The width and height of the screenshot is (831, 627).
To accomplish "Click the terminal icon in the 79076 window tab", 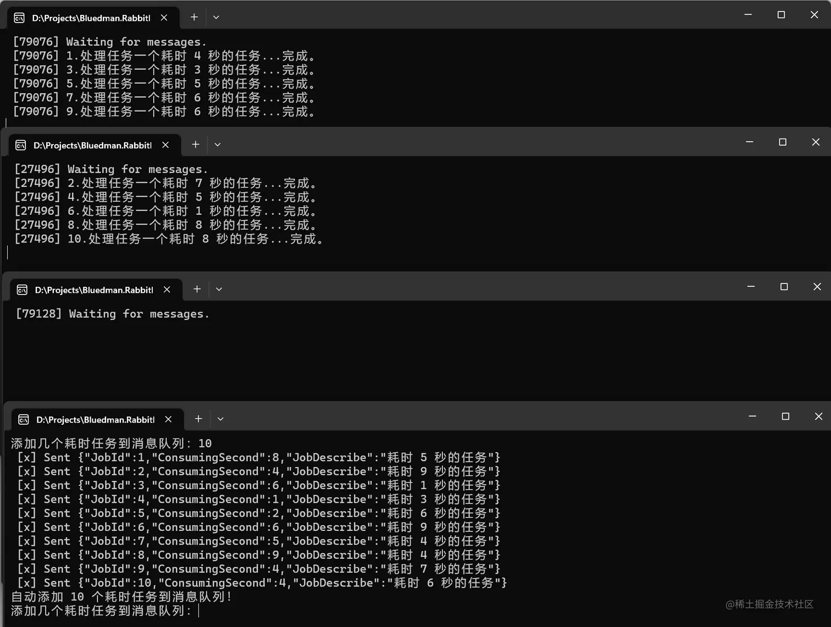I will (x=19, y=18).
